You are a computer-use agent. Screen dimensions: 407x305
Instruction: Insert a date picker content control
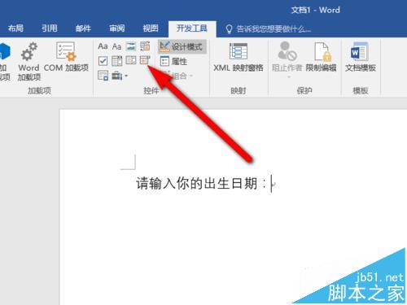145,61
